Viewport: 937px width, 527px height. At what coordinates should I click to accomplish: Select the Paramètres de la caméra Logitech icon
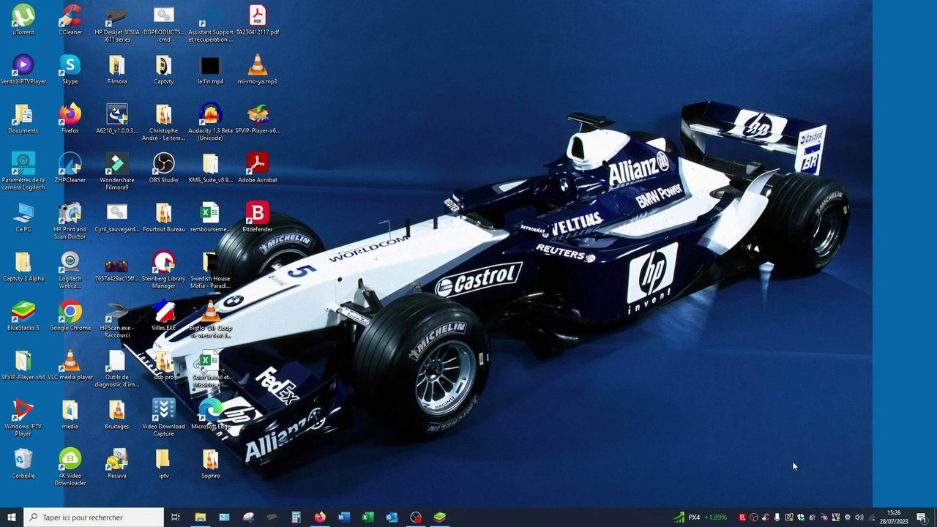(x=23, y=171)
